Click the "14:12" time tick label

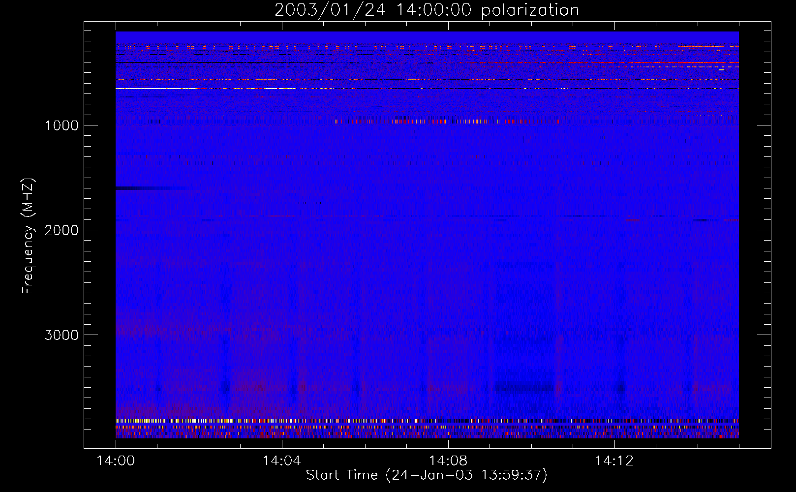(x=614, y=461)
